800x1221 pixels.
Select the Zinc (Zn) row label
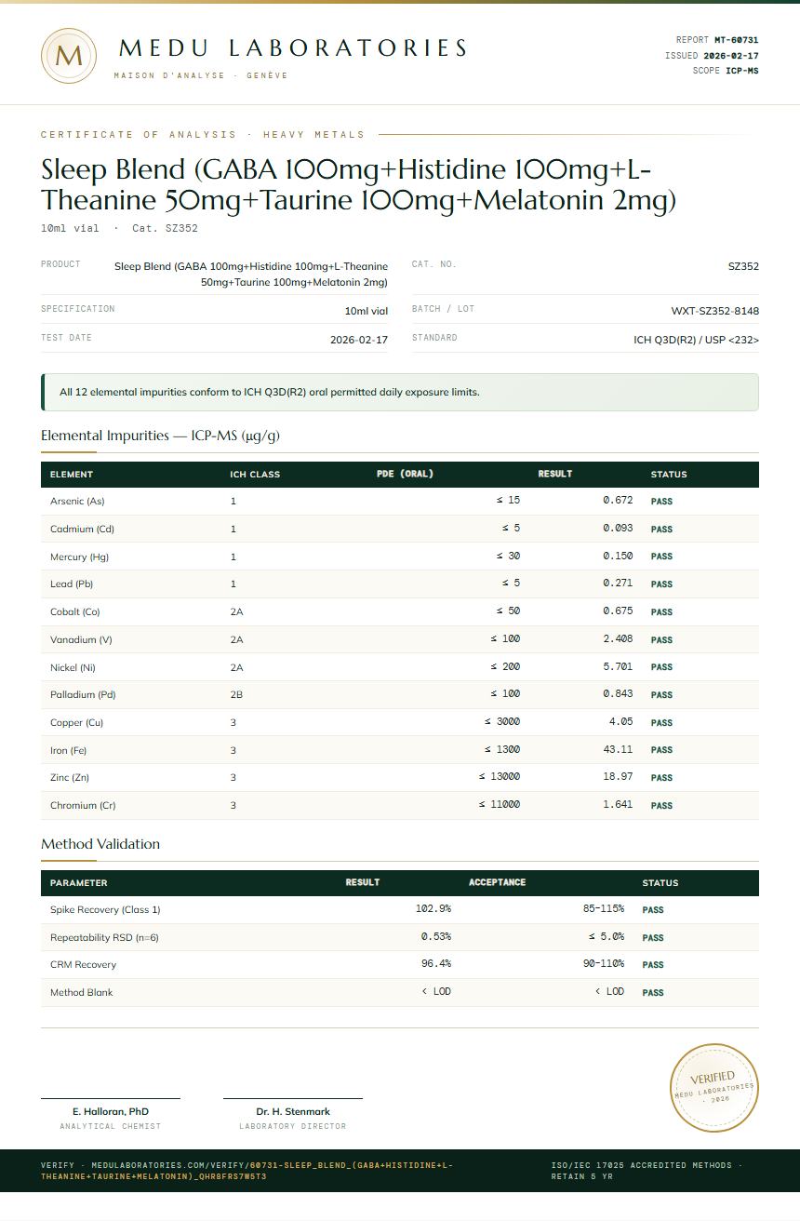(x=70, y=778)
